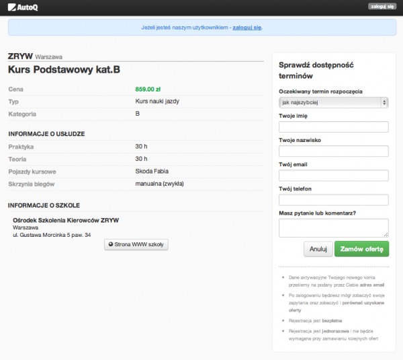Focus the 'Twój telefon' input field
The width and height of the screenshot is (403, 360).
coord(333,200)
